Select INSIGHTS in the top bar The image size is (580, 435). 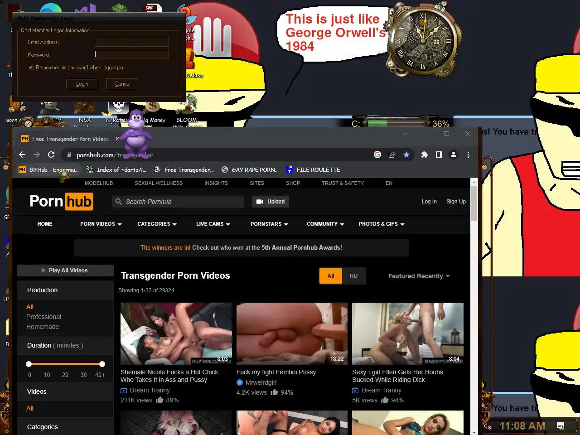[216, 183]
